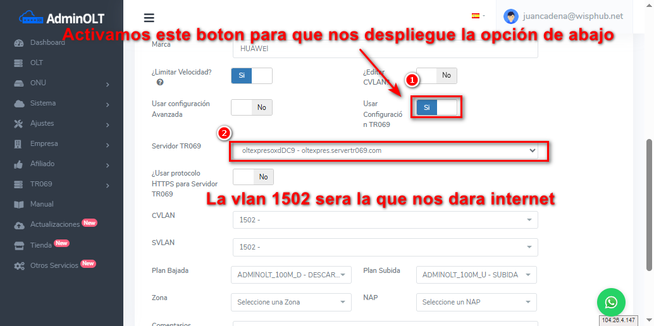Open the WhatsApp chat bubble
This screenshot has height=326, width=654.
pyautogui.click(x=611, y=303)
